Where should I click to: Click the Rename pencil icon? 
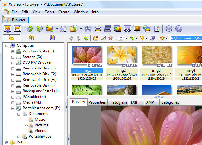[103, 38]
